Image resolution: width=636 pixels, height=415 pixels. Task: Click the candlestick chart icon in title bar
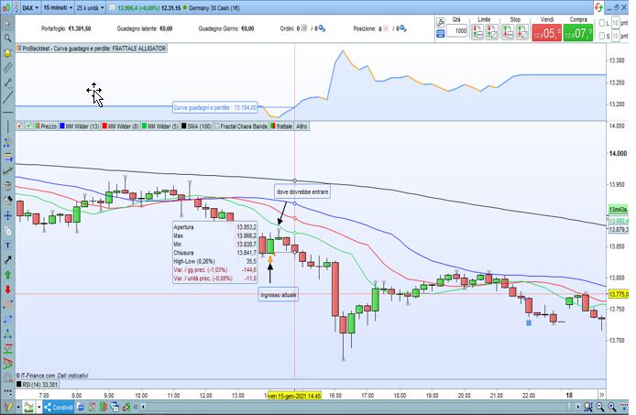(x=6, y=7)
